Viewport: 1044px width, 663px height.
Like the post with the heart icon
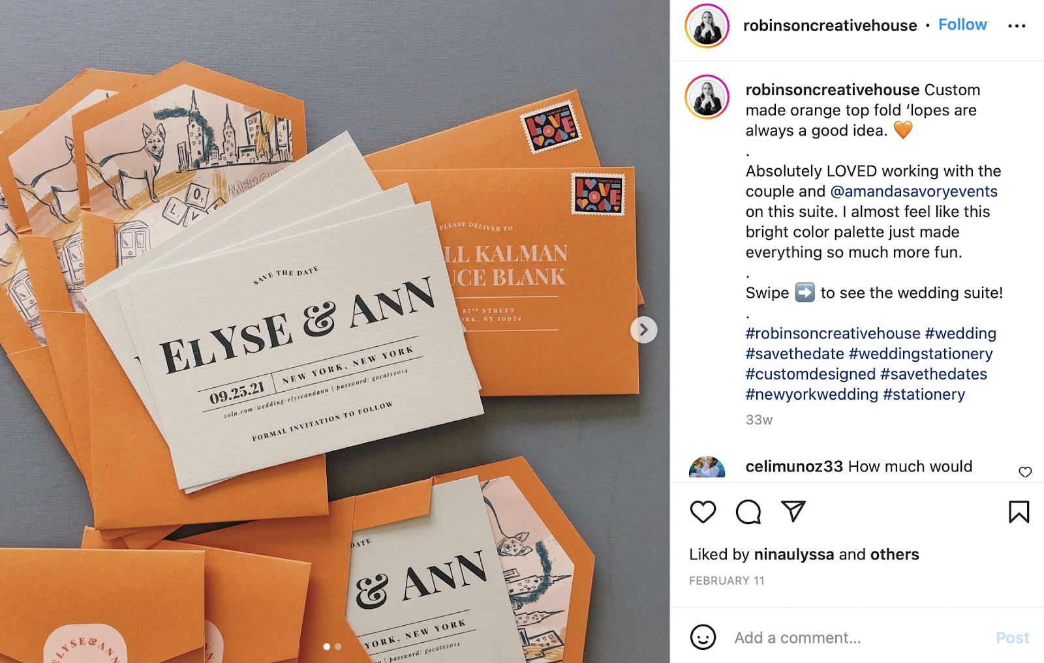pos(703,512)
